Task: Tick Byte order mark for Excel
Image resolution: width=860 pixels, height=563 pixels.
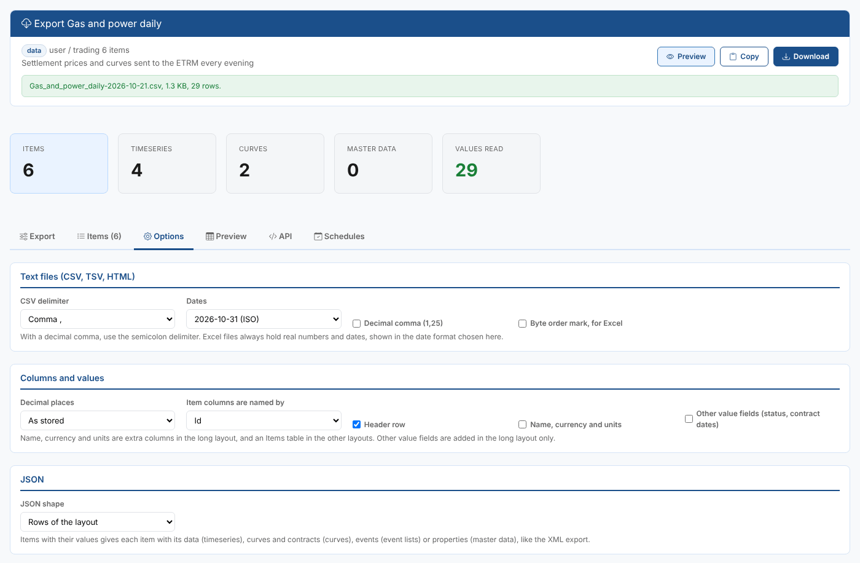Action: (522, 323)
